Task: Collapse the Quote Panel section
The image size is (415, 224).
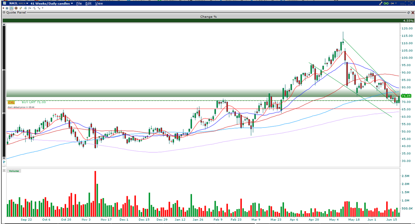Action: pos(4,12)
